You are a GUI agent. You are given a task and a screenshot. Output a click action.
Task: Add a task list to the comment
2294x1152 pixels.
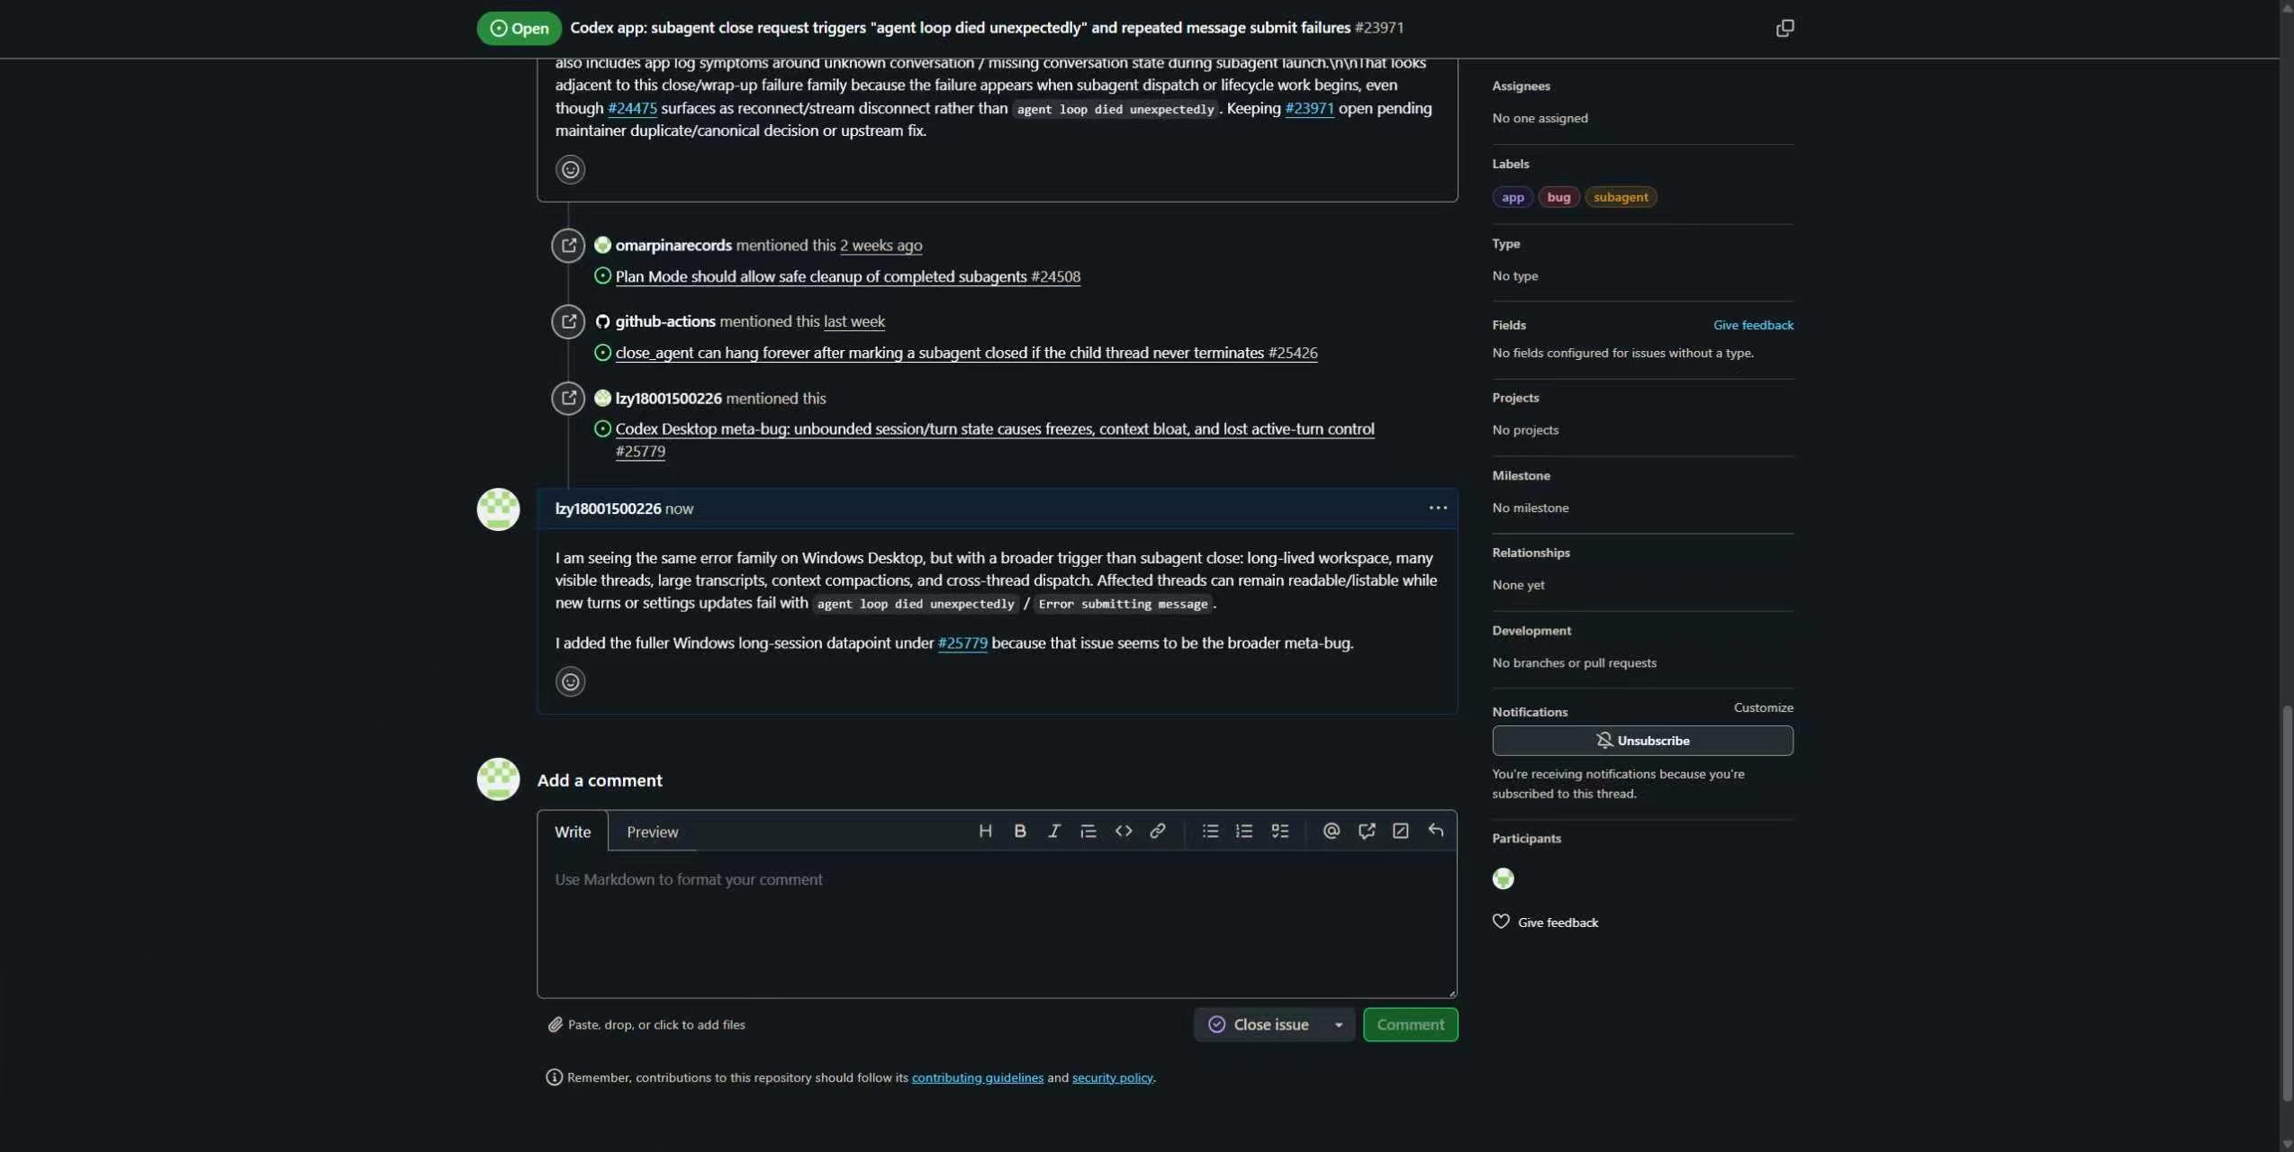pyautogui.click(x=1279, y=831)
